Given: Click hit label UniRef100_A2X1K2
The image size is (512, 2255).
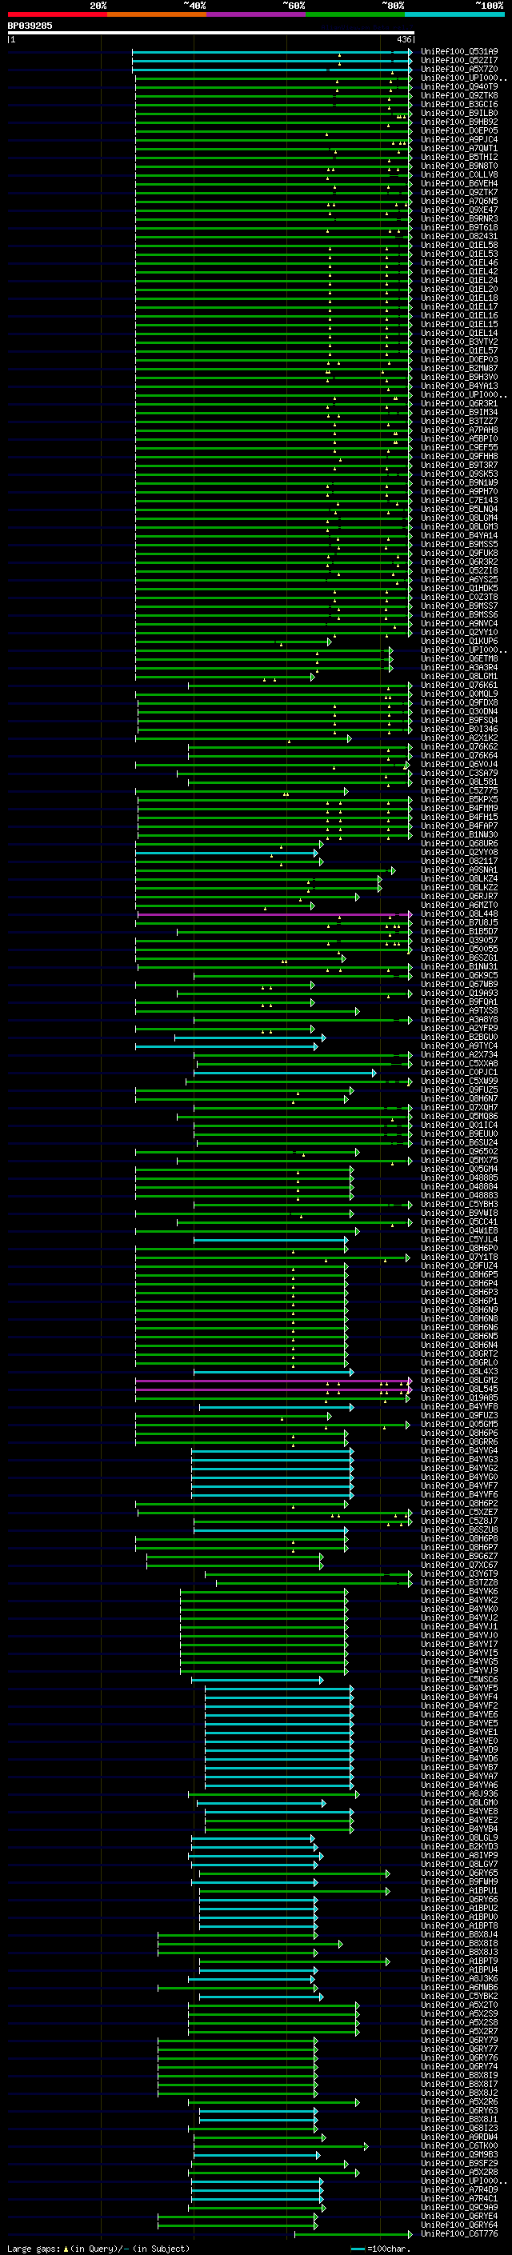Looking at the screenshot, I should [x=459, y=737].
